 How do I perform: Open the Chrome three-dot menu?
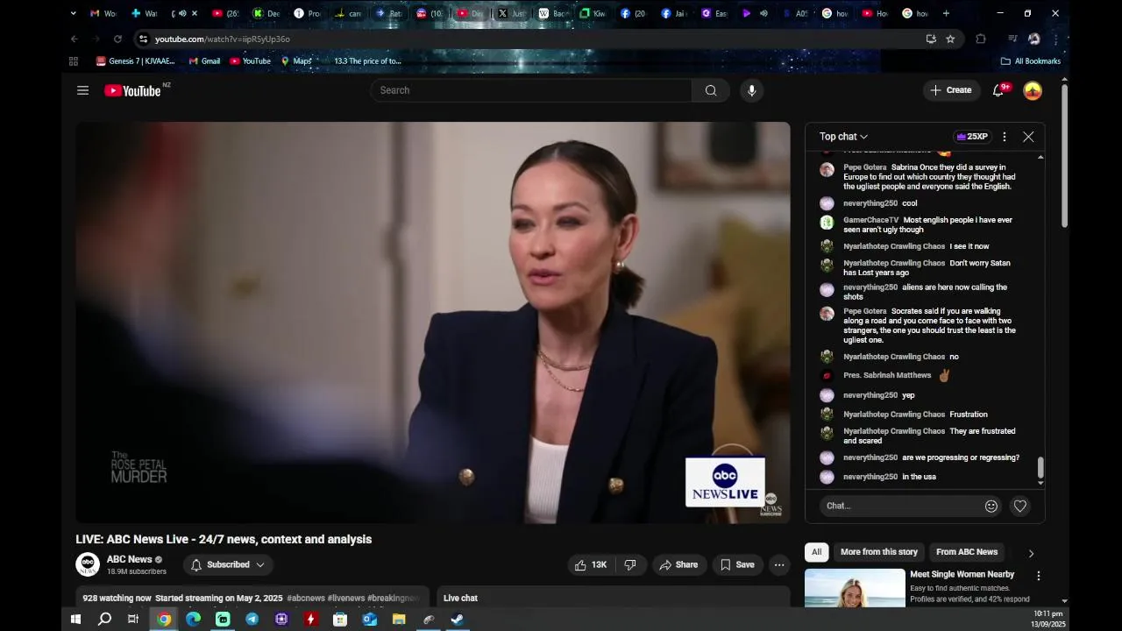1056,39
